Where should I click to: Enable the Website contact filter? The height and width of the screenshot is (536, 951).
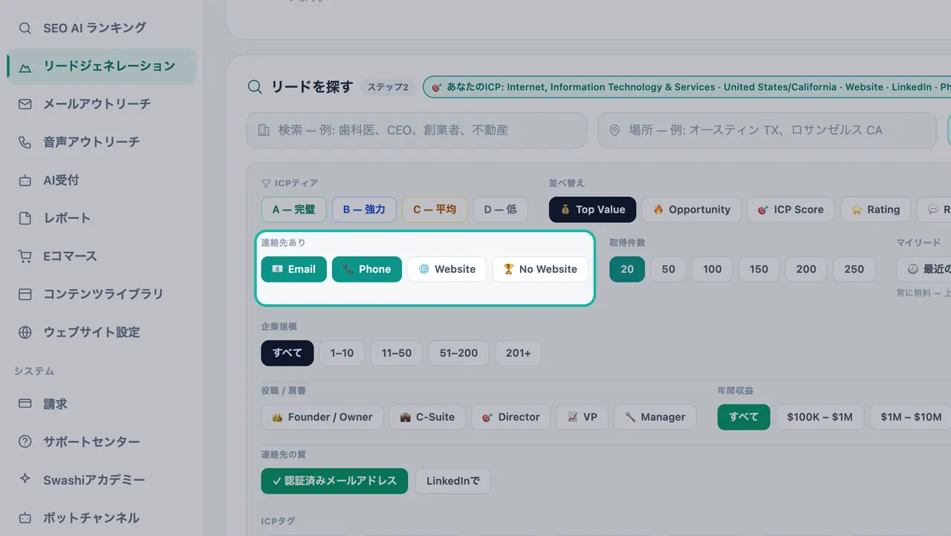(x=447, y=269)
